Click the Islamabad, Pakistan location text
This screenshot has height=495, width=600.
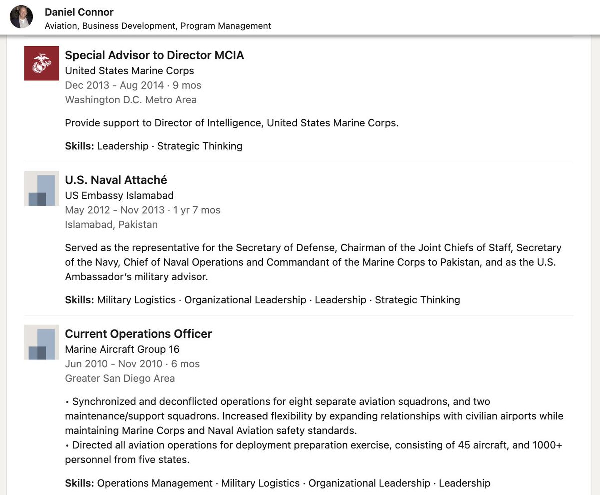point(111,225)
